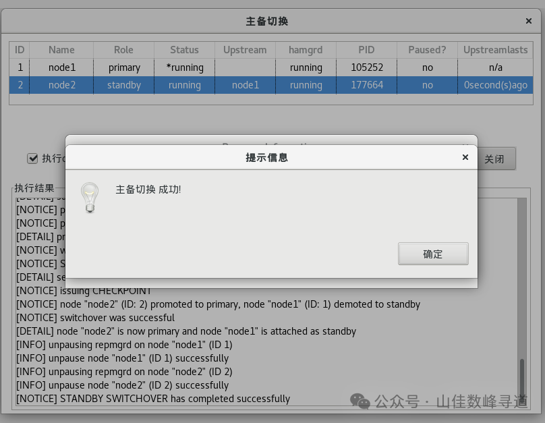Click the 'unpausing repmgrd on node "node1"' line
545x423 pixels.
point(124,345)
